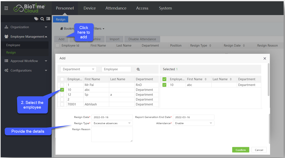The image size is (285, 158).
Task: Click the tag icon in the sidebar toolbar
Action: click(x=36, y=19)
